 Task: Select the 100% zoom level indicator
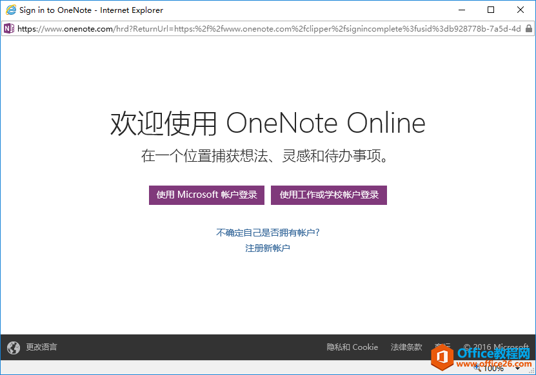click(x=493, y=367)
